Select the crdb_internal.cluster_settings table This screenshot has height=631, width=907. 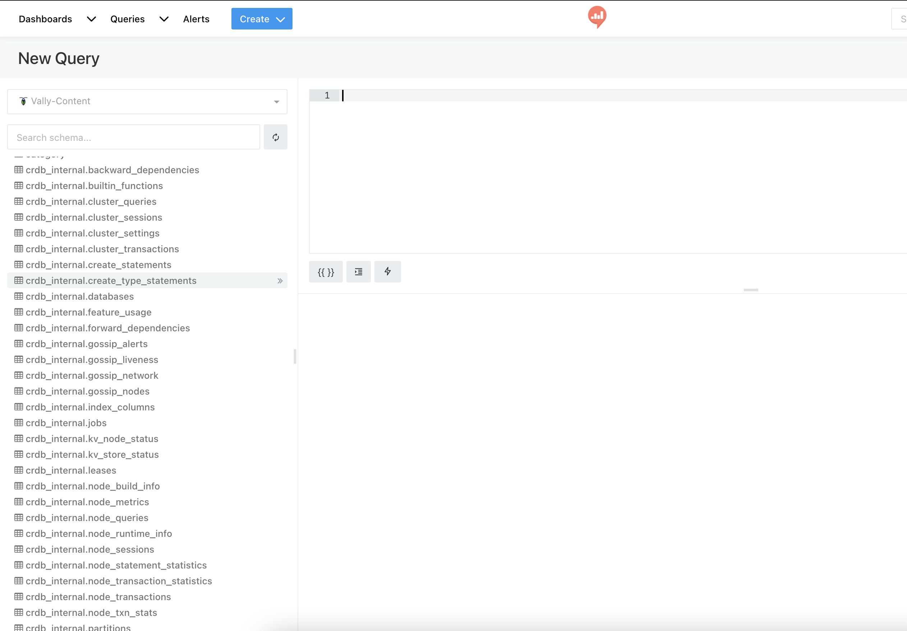(x=92, y=233)
